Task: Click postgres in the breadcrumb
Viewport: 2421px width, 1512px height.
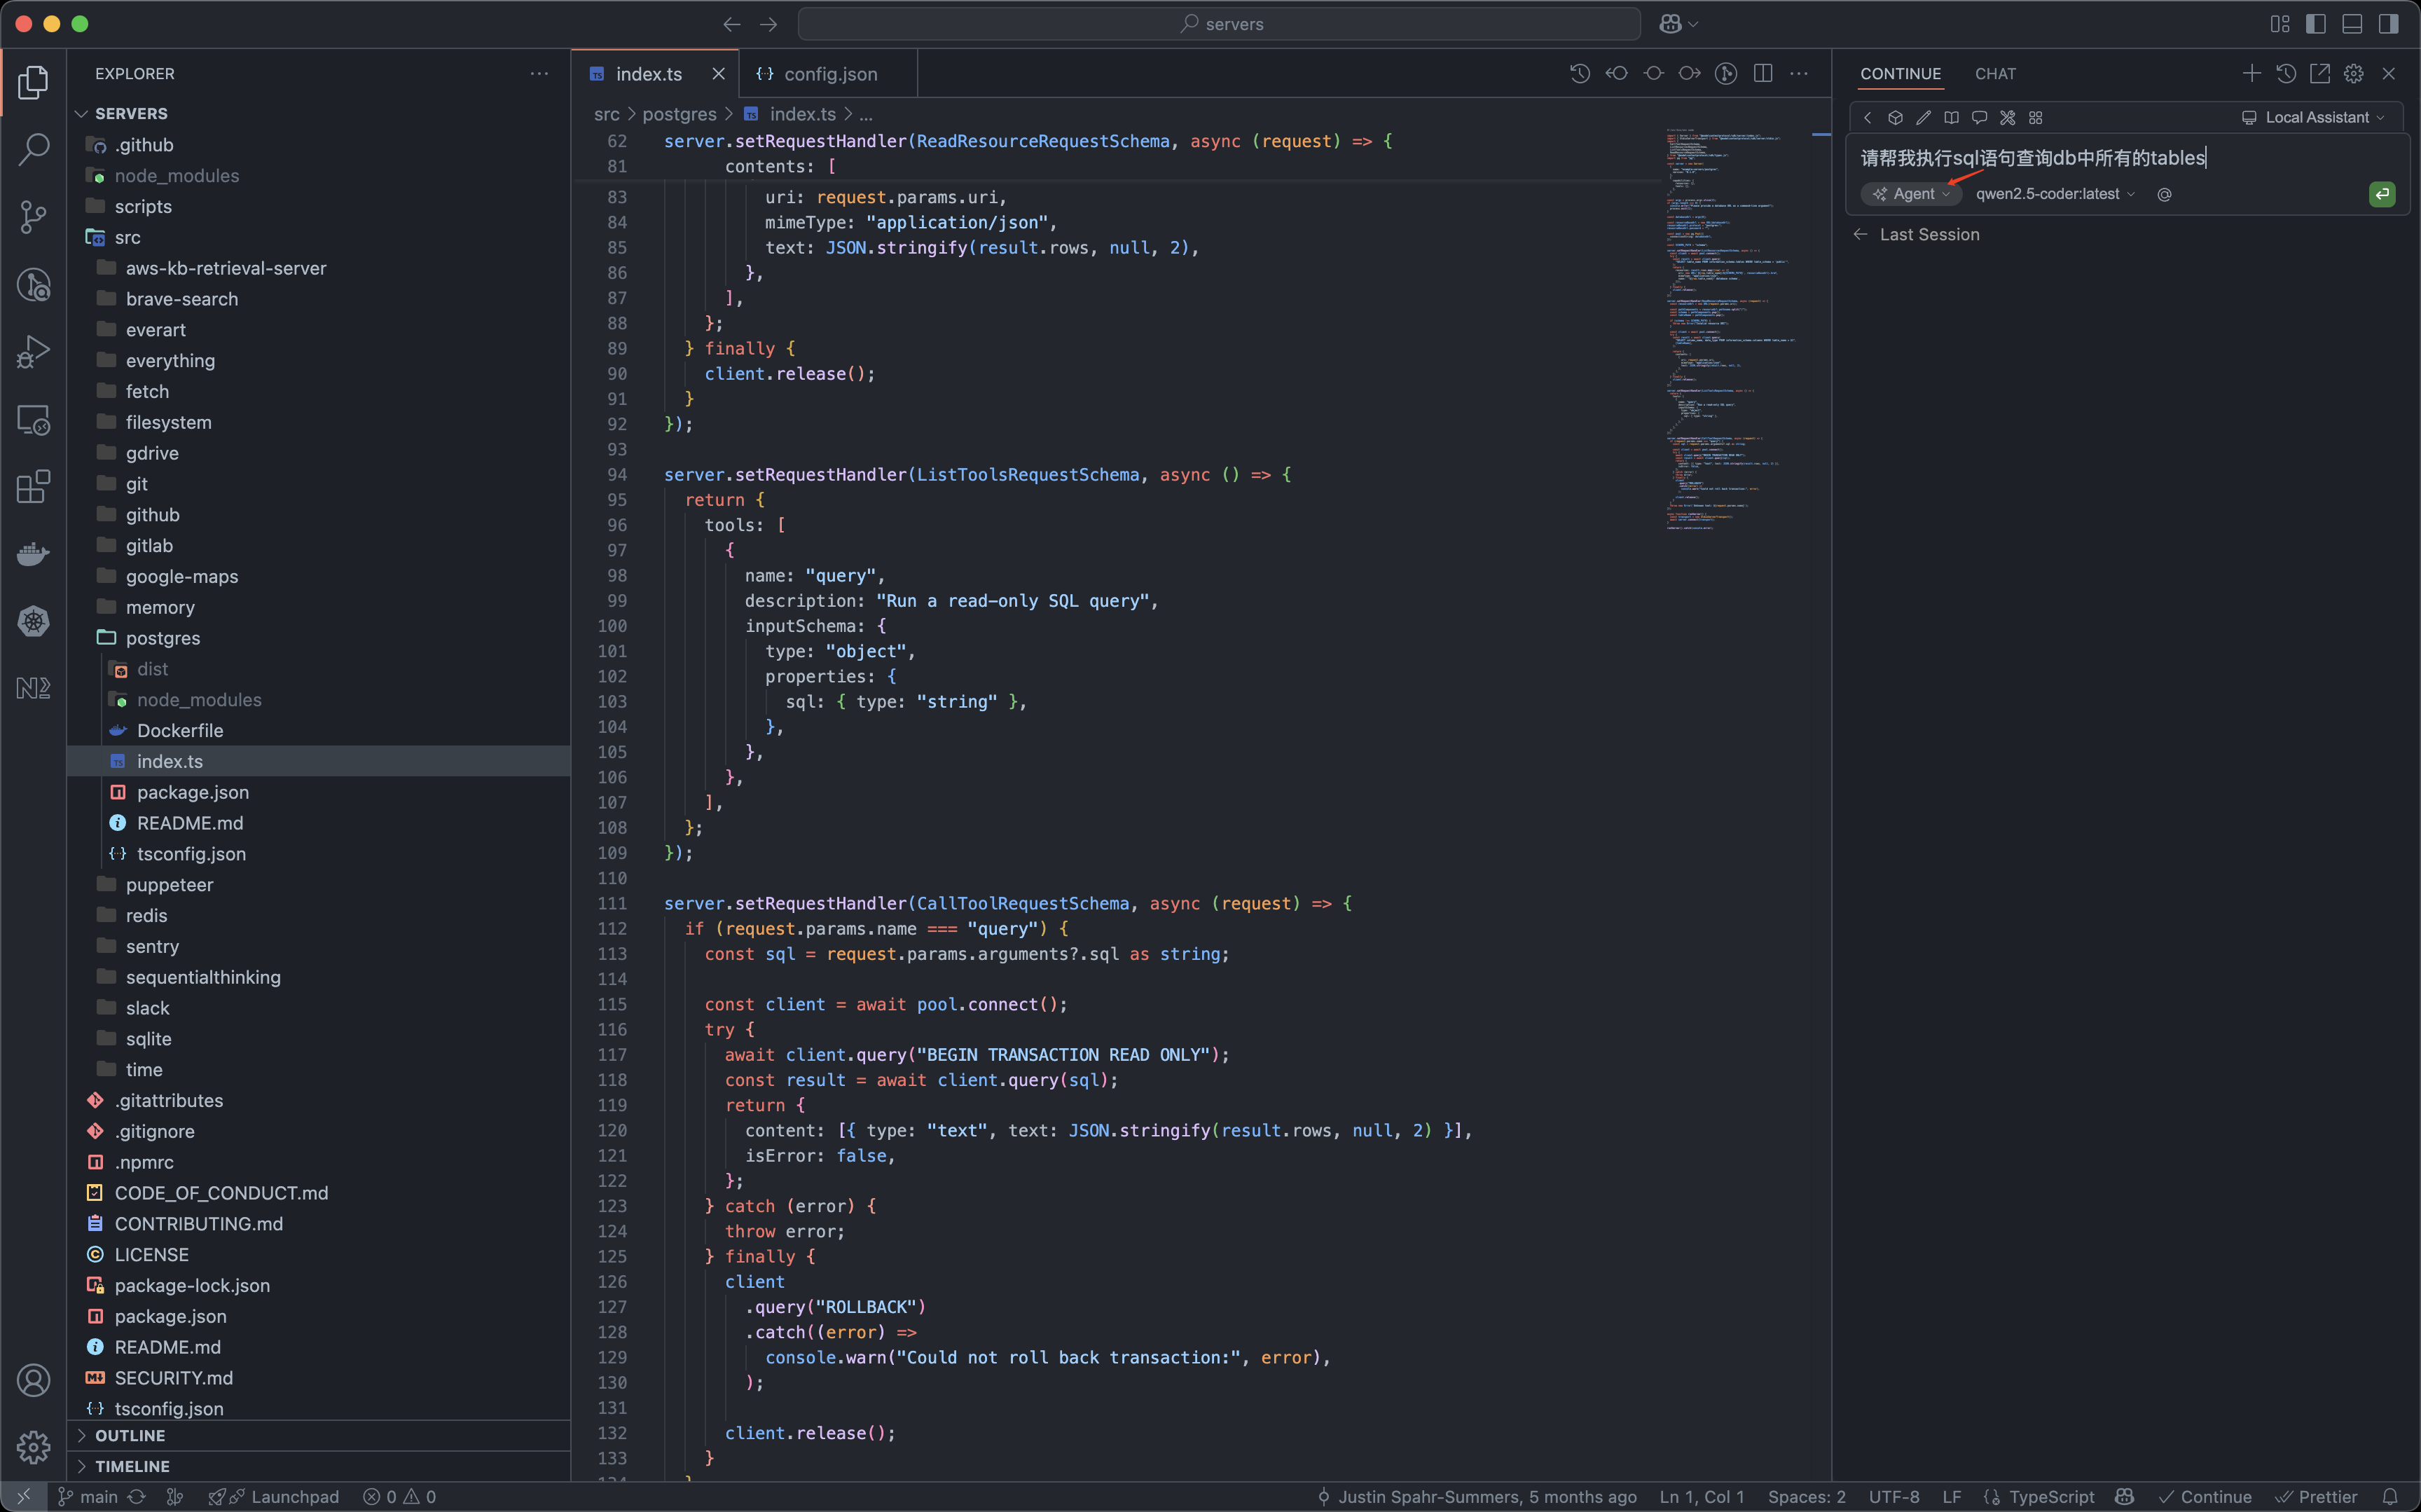Action: (x=679, y=114)
